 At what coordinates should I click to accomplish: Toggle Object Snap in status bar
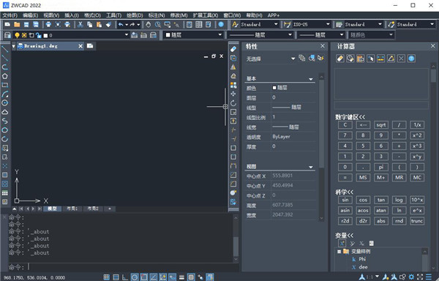144,277
